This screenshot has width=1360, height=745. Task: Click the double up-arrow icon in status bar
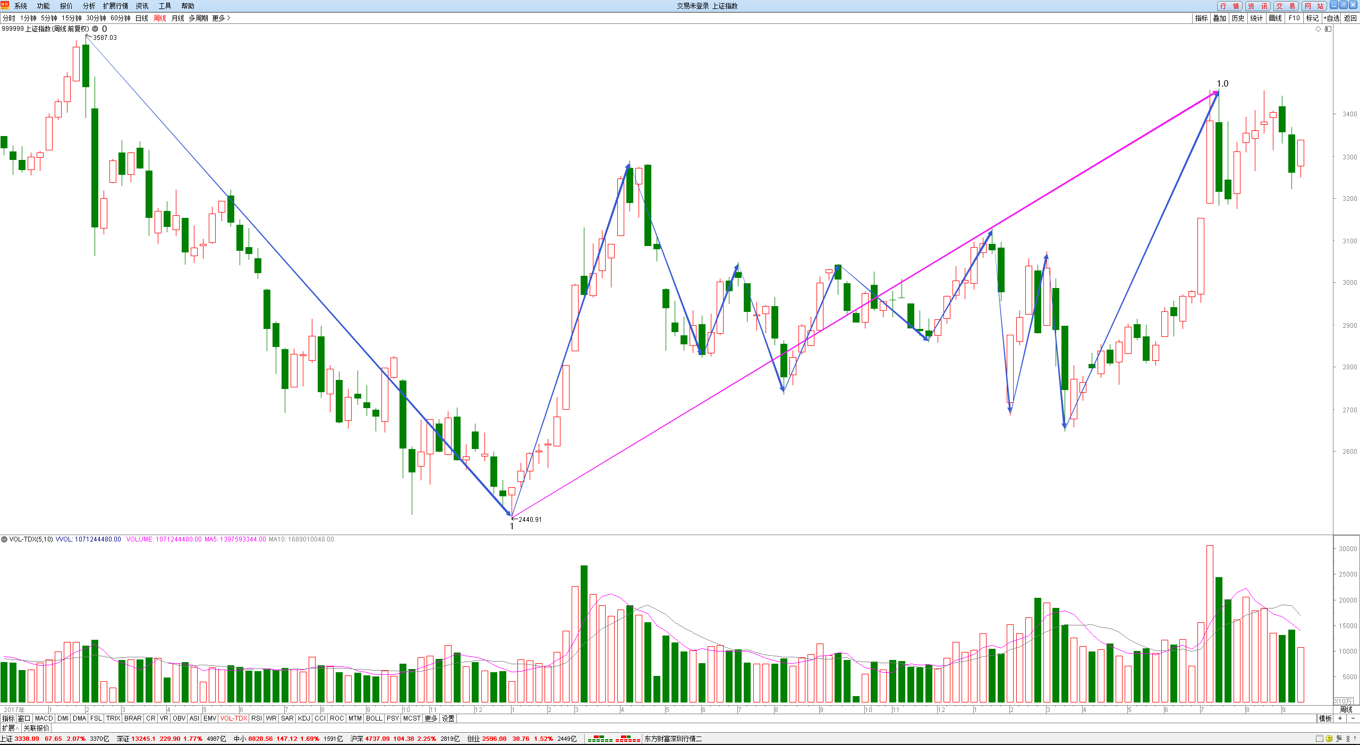click(x=1348, y=739)
